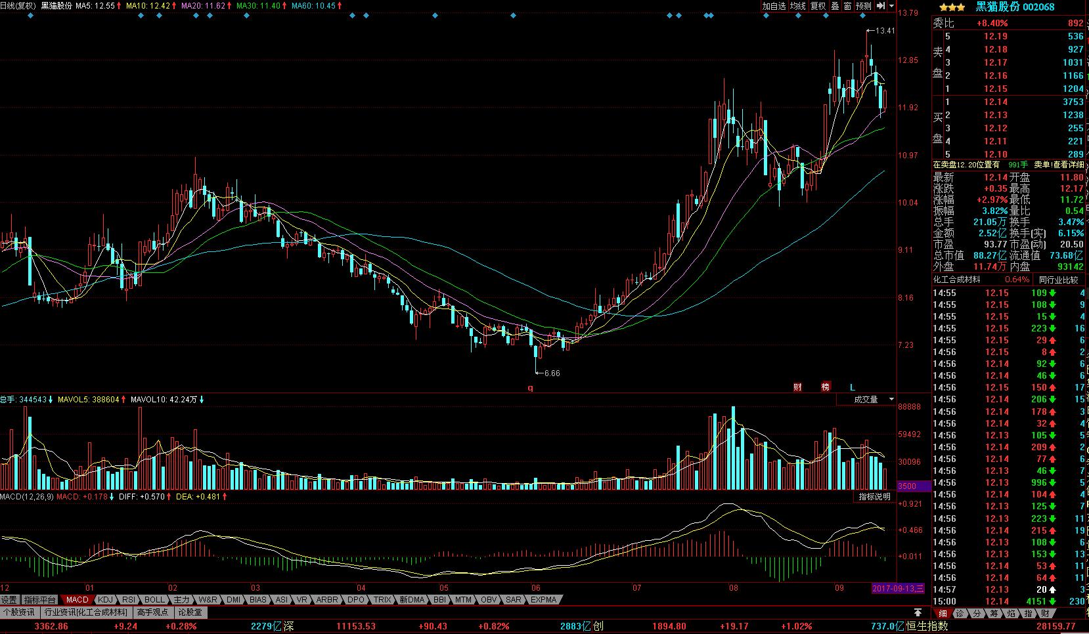Select the SAR indicator tab
Screen dimensions: 1089x634
pyautogui.click(x=514, y=600)
